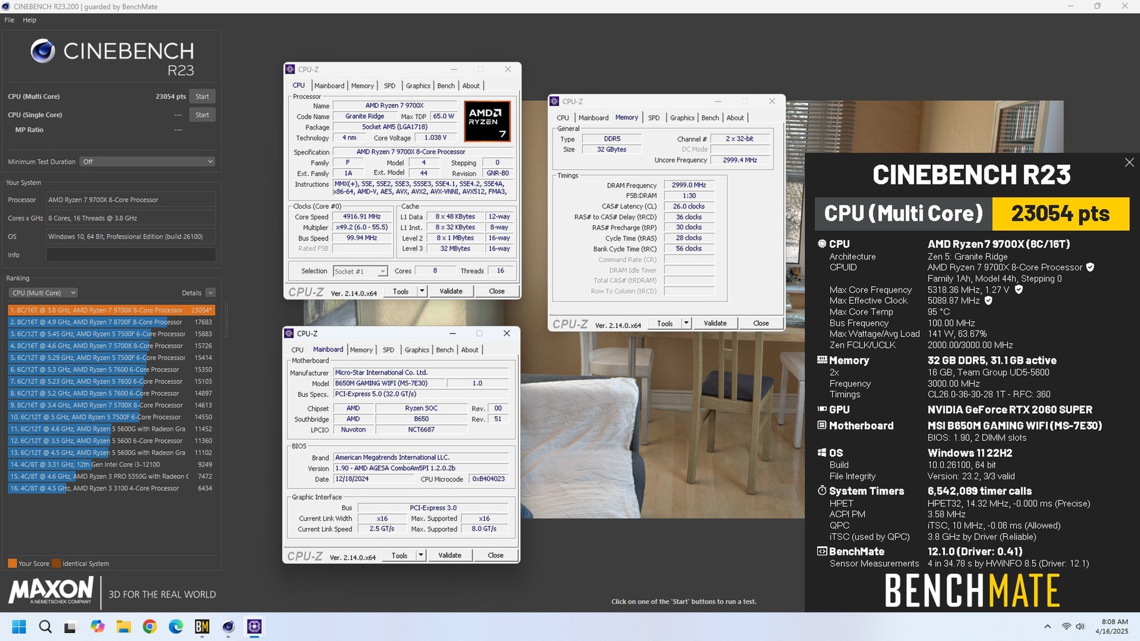Click CPU-Z icon in Memory window title
The height and width of the screenshot is (641, 1140).
click(x=554, y=101)
